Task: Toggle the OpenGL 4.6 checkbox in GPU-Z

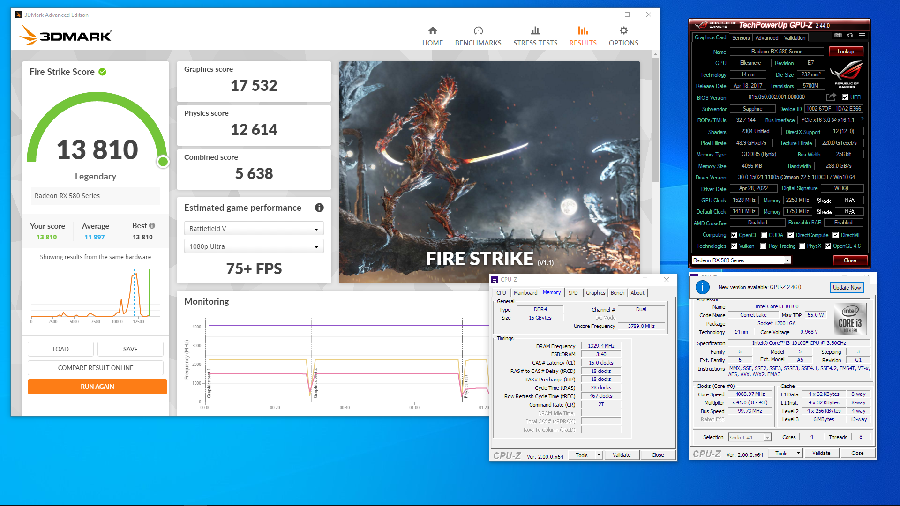Action: tap(828, 246)
